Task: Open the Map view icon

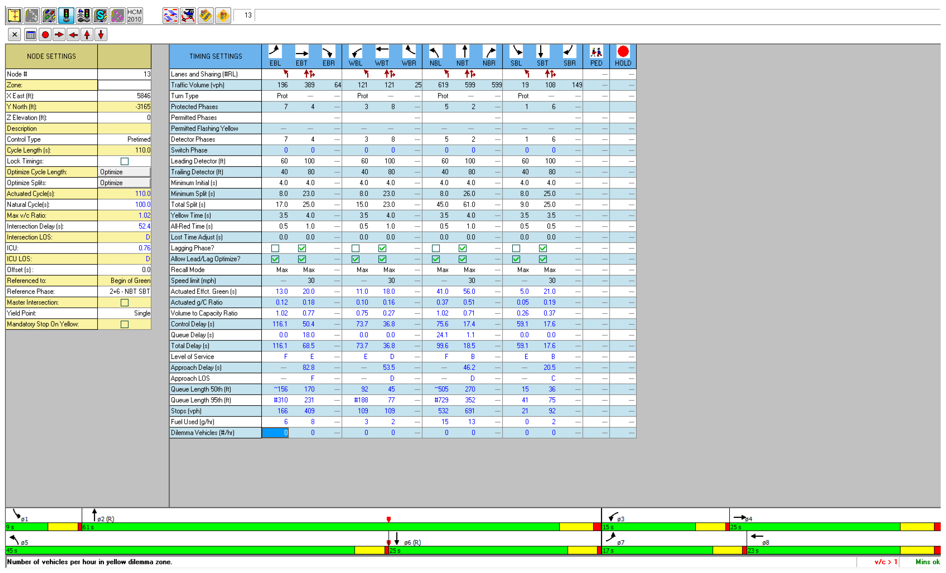Action: [14, 16]
